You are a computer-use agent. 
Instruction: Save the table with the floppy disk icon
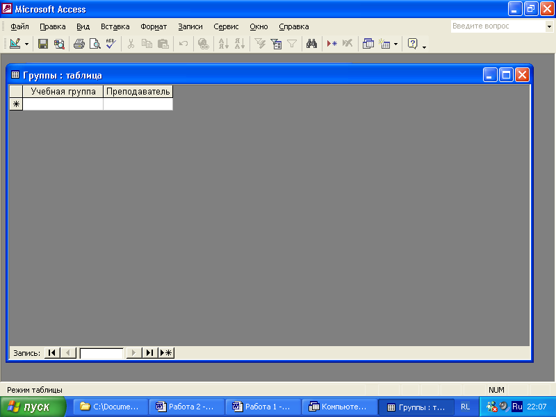tap(43, 44)
